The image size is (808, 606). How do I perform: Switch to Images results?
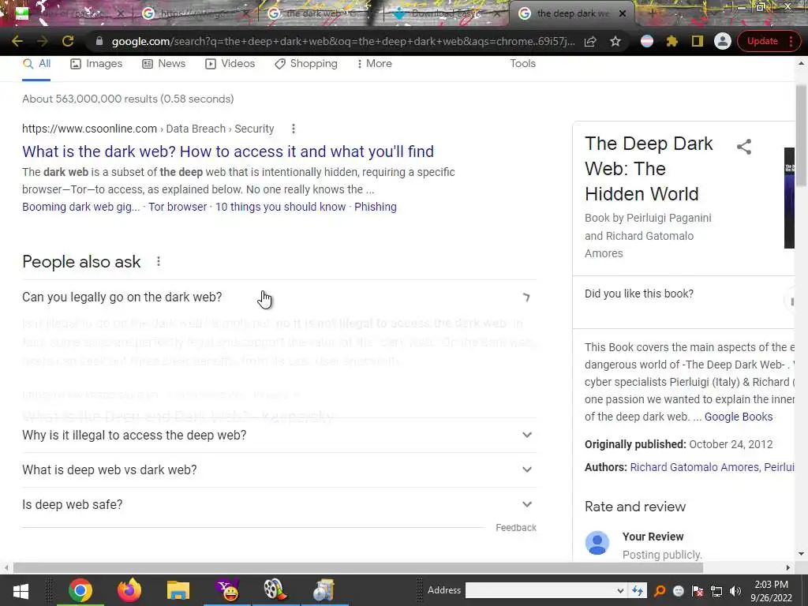[96, 63]
